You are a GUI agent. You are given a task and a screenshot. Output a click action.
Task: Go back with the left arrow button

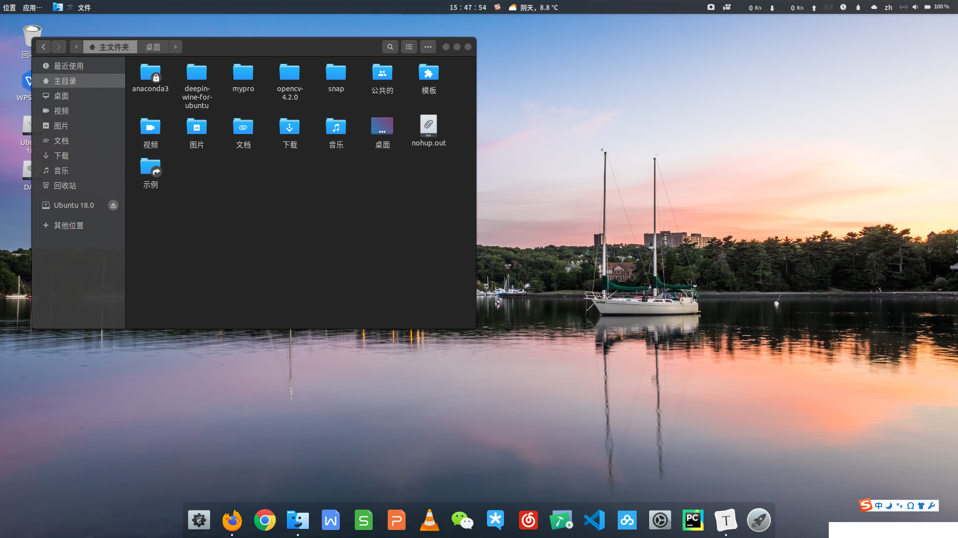tap(43, 47)
